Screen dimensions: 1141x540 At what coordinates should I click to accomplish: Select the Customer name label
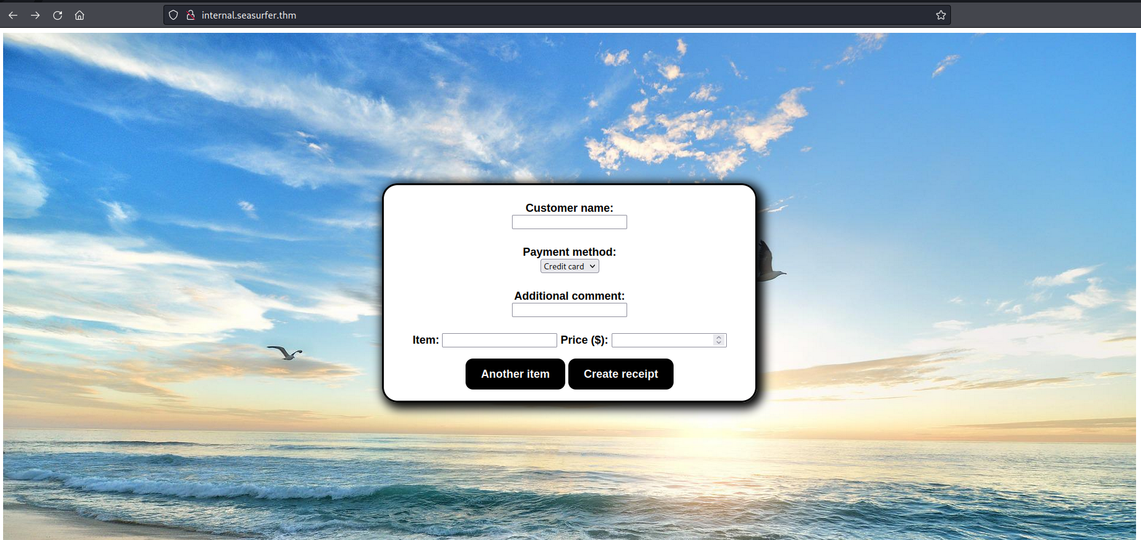(x=570, y=208)
